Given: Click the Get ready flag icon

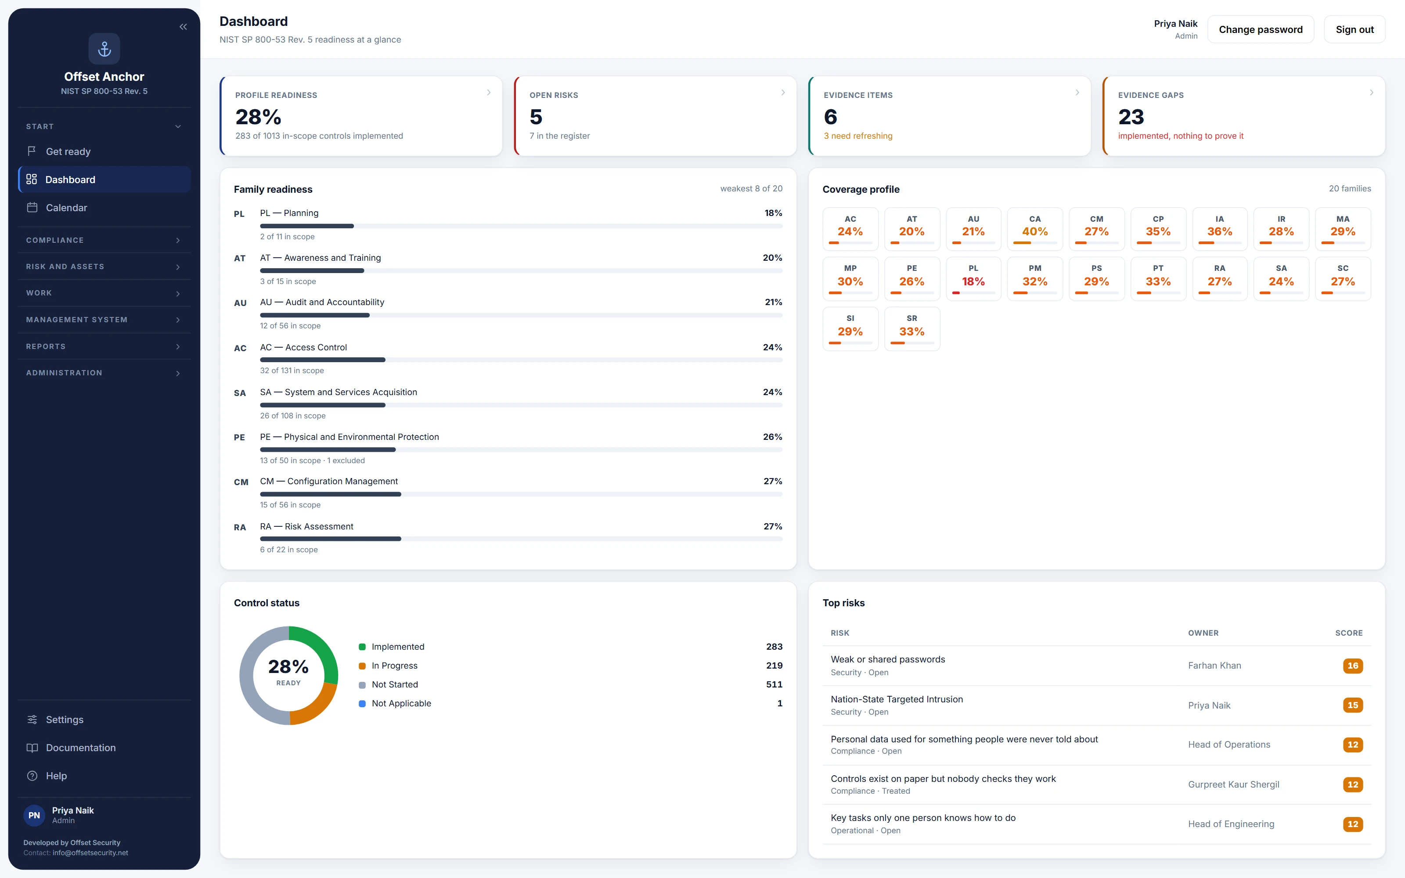Looking at the screenshot, I should [x=32, y=151].
